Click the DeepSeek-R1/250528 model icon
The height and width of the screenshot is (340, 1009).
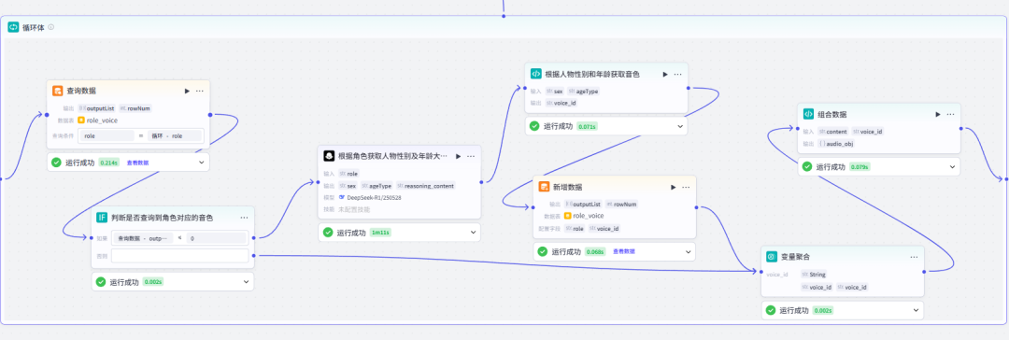click(342, 197)
